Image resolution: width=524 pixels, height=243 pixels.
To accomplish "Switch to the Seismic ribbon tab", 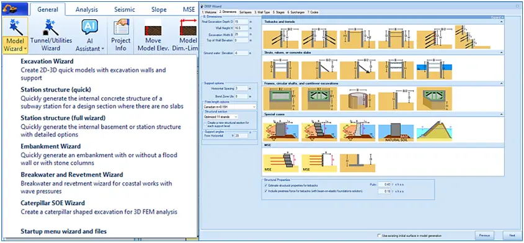I will 124,9.
